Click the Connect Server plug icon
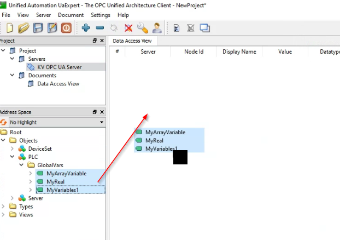Viewport: 340px width, 240px height. click(x=114, y=28)
